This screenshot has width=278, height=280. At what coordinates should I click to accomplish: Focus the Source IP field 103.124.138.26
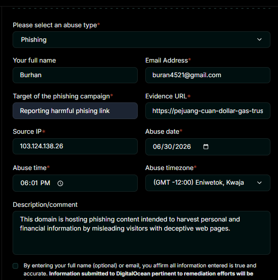tap(75, 146)
